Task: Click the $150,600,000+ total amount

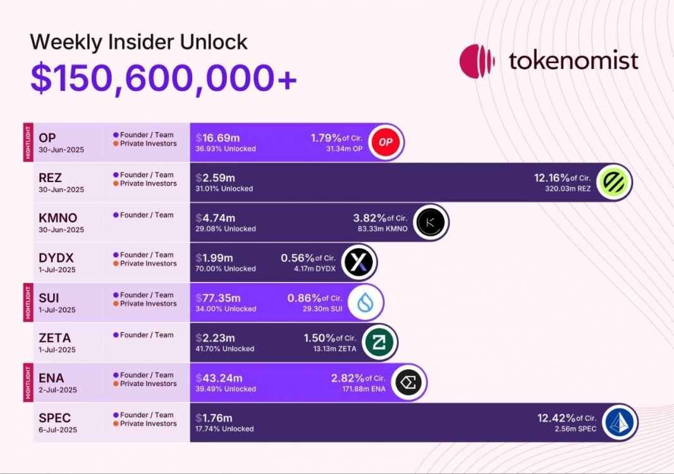Action: tap(164, 79)
